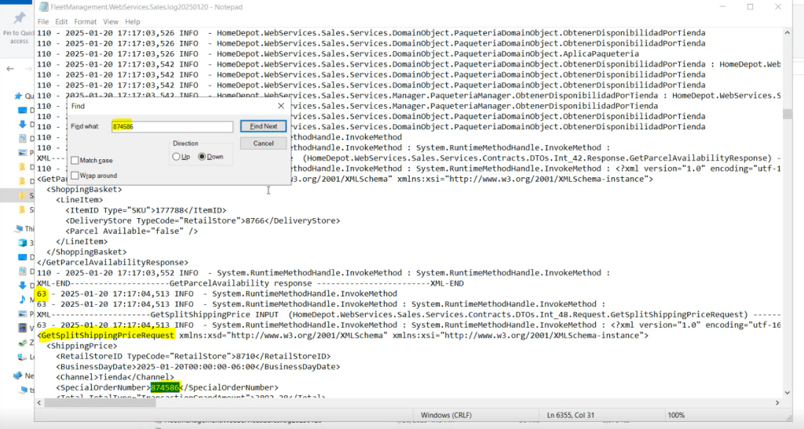The height and width of the screenshot is (429, 804).
Task: Click the GetSplitShippingPriceRequest tag text
Action: 108,336
